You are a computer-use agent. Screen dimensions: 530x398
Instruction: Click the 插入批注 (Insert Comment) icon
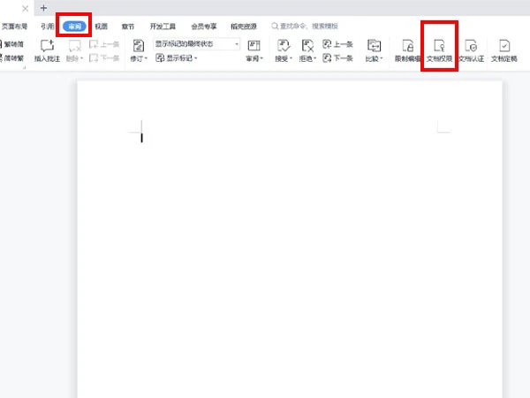48,46
